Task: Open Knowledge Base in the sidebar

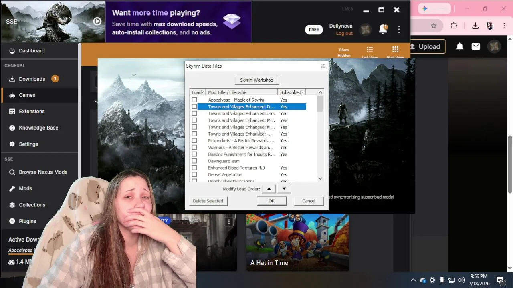Action: click(x=39, y=128)
